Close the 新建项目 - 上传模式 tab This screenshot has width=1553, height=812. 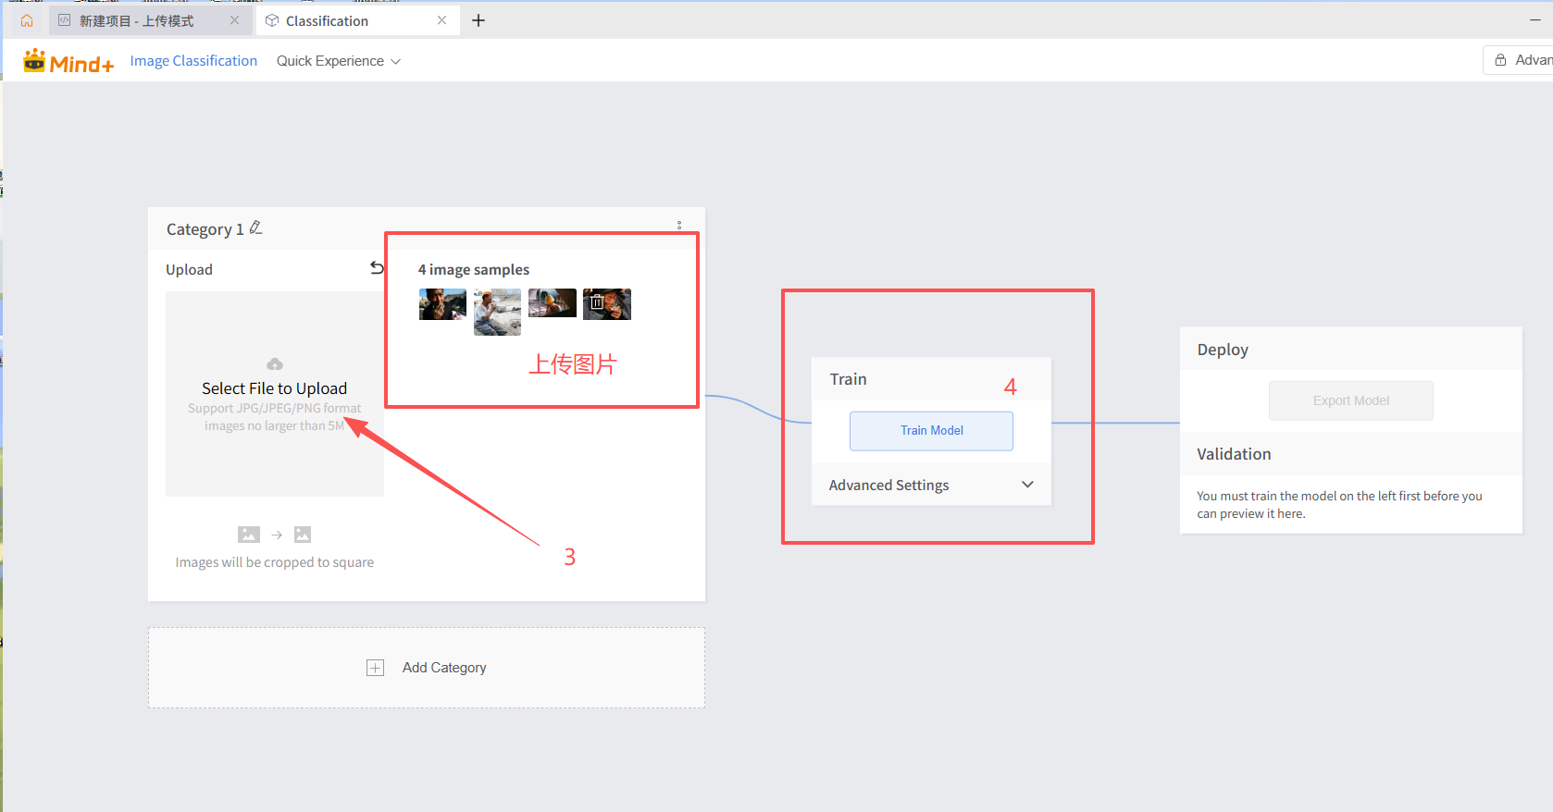point(234,20)
